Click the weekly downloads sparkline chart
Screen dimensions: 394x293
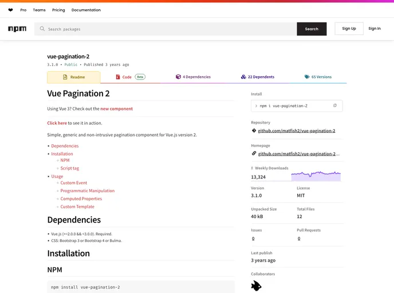pyautogui.click(x=316, y=176)
